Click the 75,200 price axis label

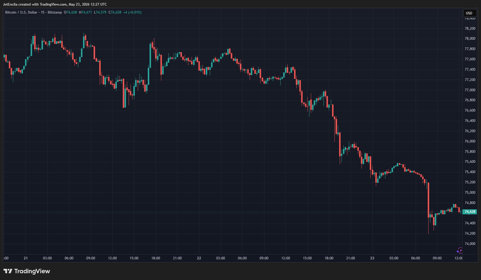(x=470, y=182)
